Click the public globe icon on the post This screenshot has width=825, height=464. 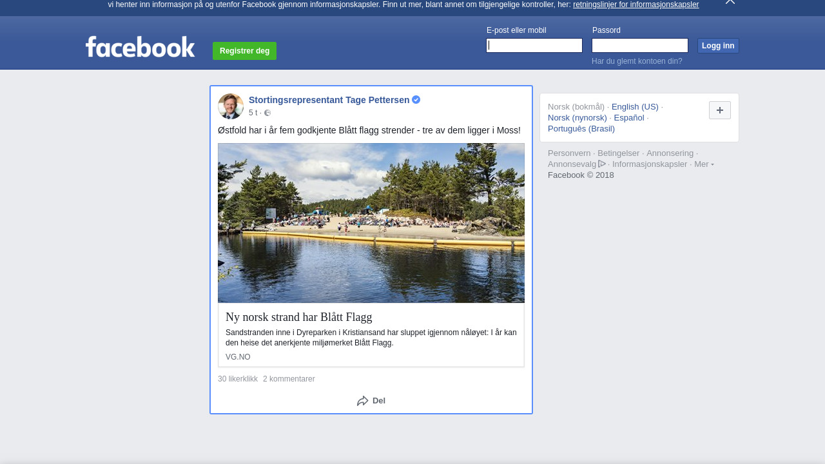267,113
